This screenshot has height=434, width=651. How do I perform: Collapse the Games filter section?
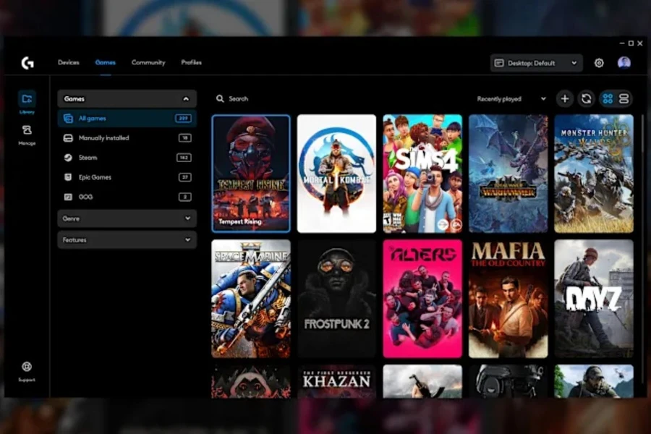coord(127,99)
